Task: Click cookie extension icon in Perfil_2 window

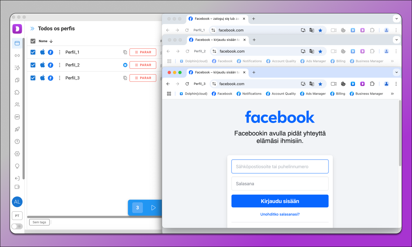Action: [x=343, y=51]
